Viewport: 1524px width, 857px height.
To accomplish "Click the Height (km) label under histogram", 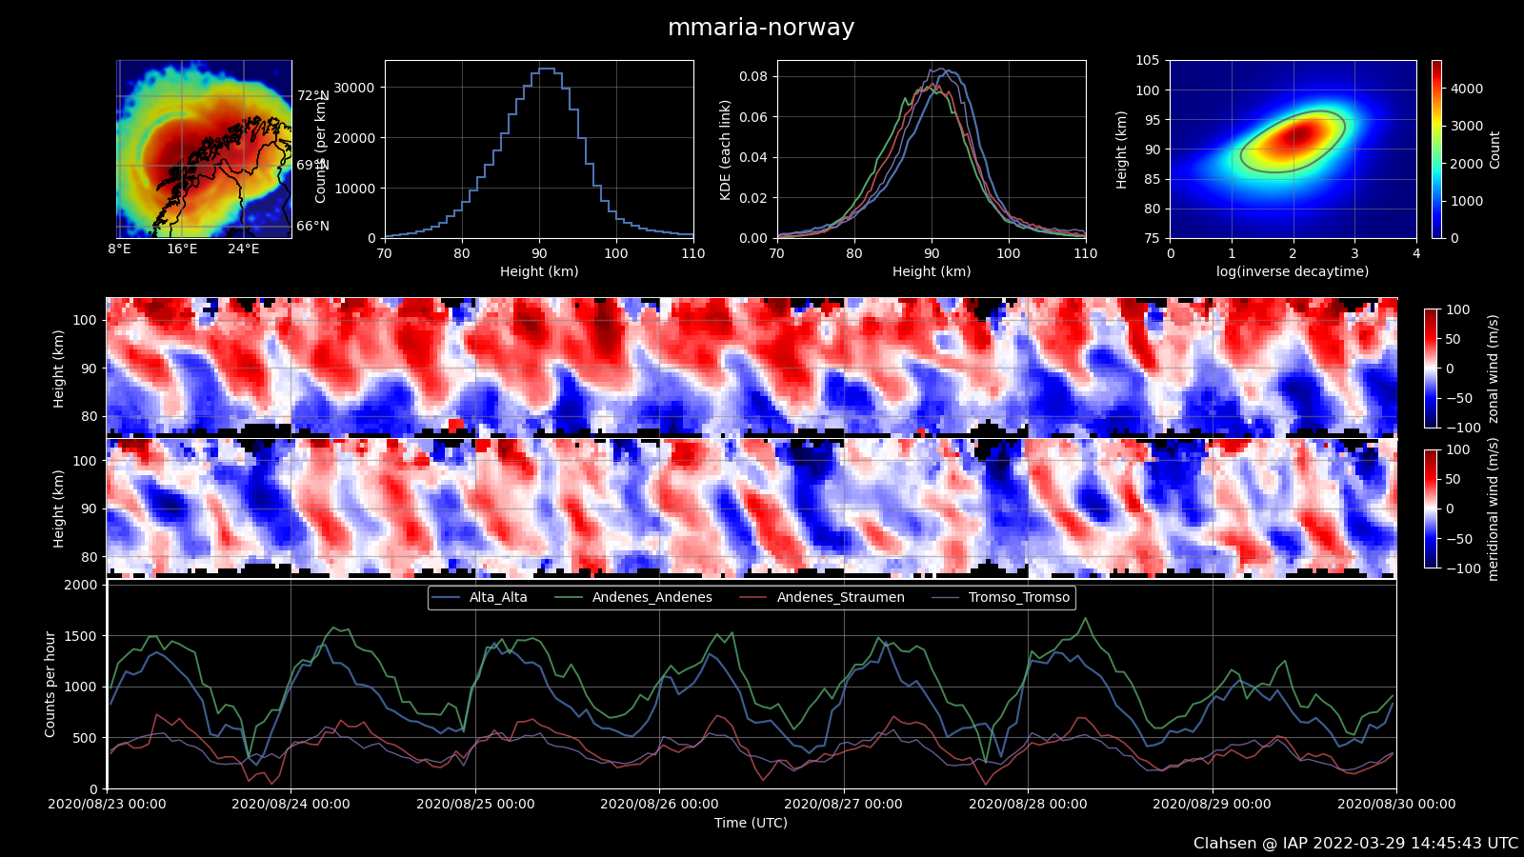I will (539, 272).
